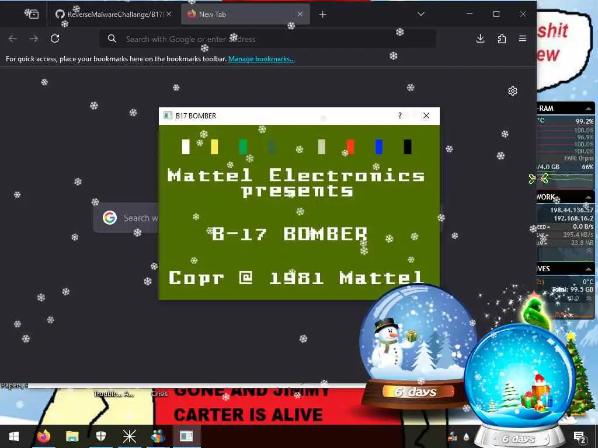Collapse the DRIVES section of the monitor widget
598x448 pixels.
589,269
